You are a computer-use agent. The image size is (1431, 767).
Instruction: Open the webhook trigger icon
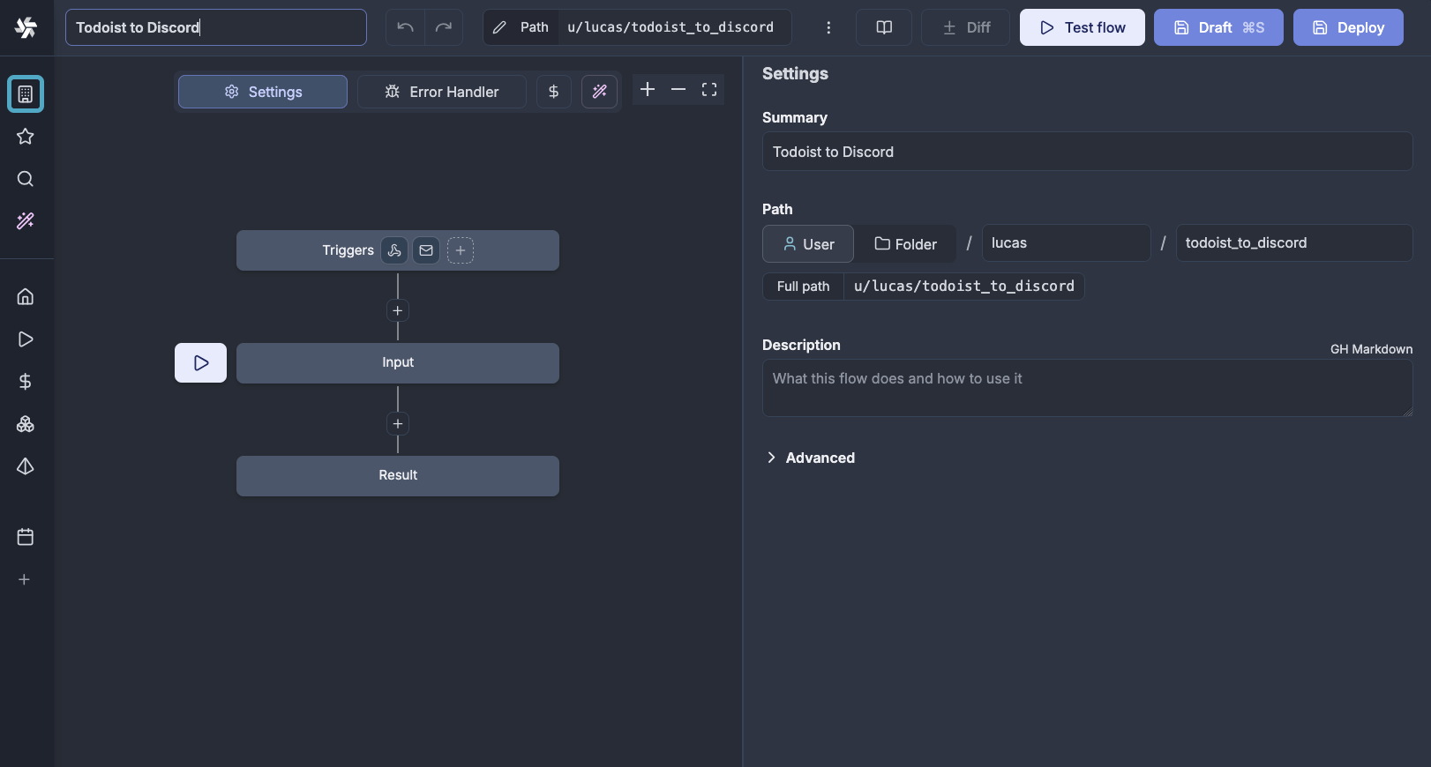394,250
